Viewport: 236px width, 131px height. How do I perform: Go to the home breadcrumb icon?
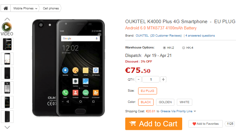[x=6, y=8]
